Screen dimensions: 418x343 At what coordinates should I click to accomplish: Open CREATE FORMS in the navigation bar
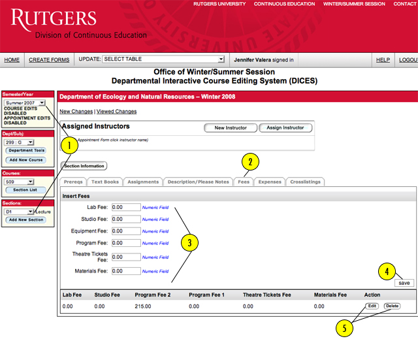pos(49,60)
